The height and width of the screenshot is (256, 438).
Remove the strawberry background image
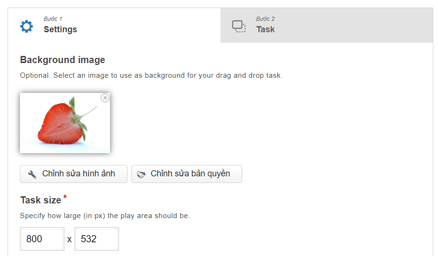pyautogui.click(x=105, y=98)
